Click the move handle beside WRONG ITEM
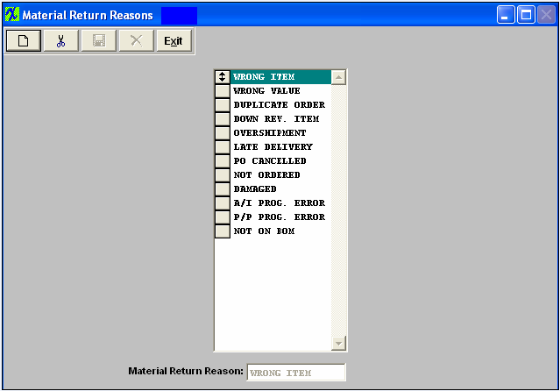Viewport: 560px width, 391px height. 223,77
